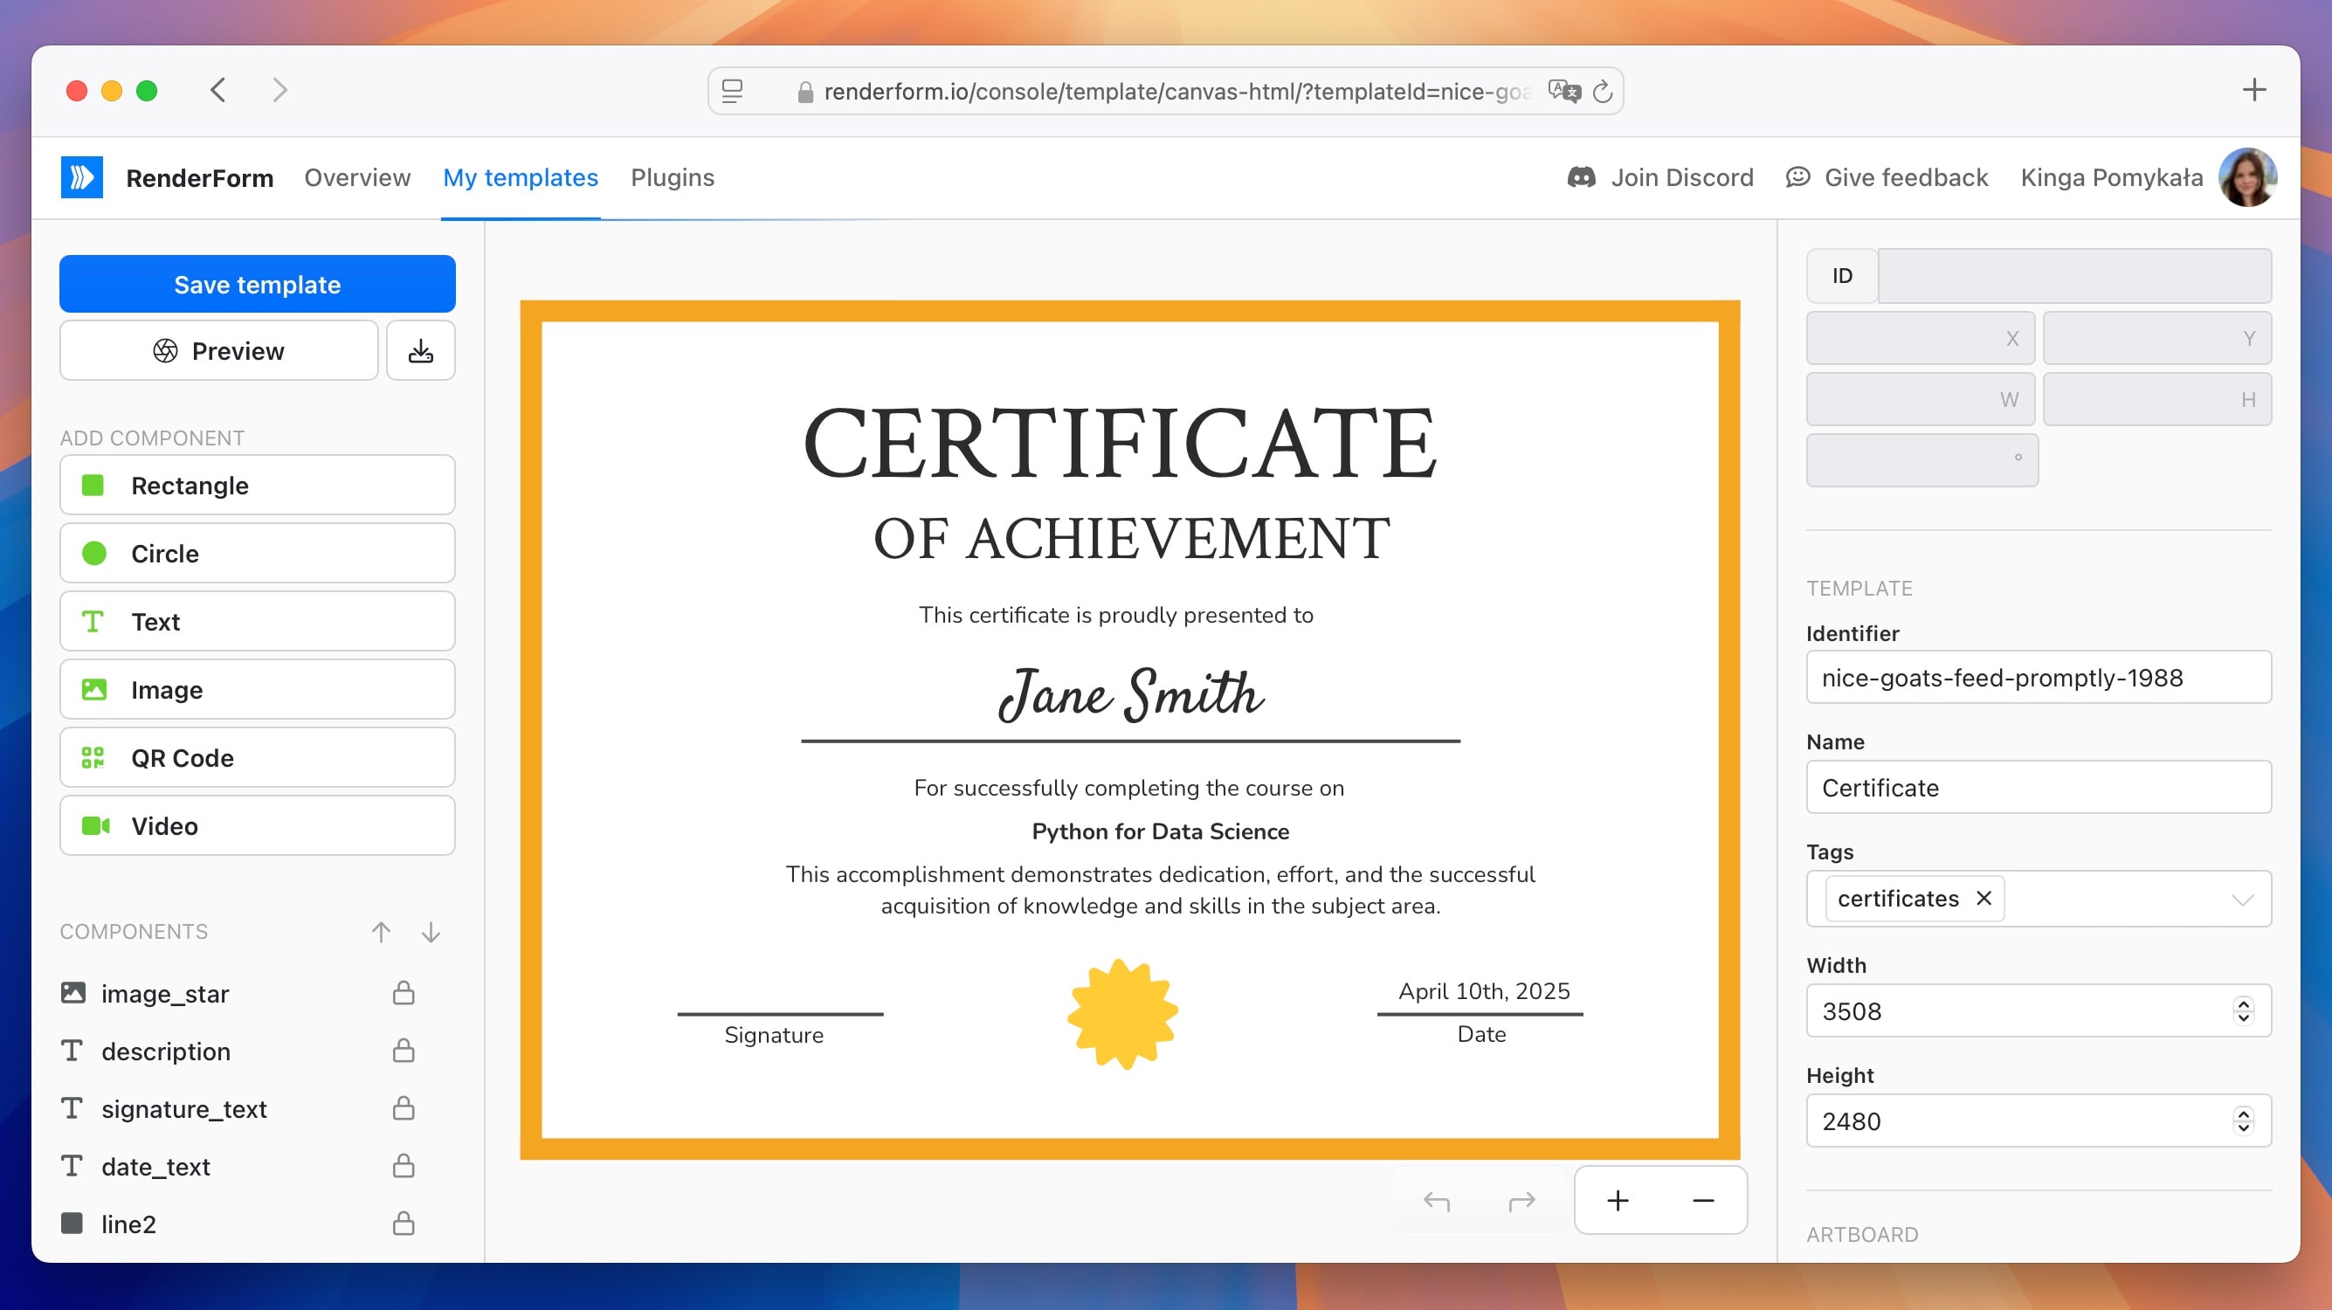The width and height of the screenshot is (2332, 1310).
Task: Click the Height input field
Action: click(x=2039, y=1120)
